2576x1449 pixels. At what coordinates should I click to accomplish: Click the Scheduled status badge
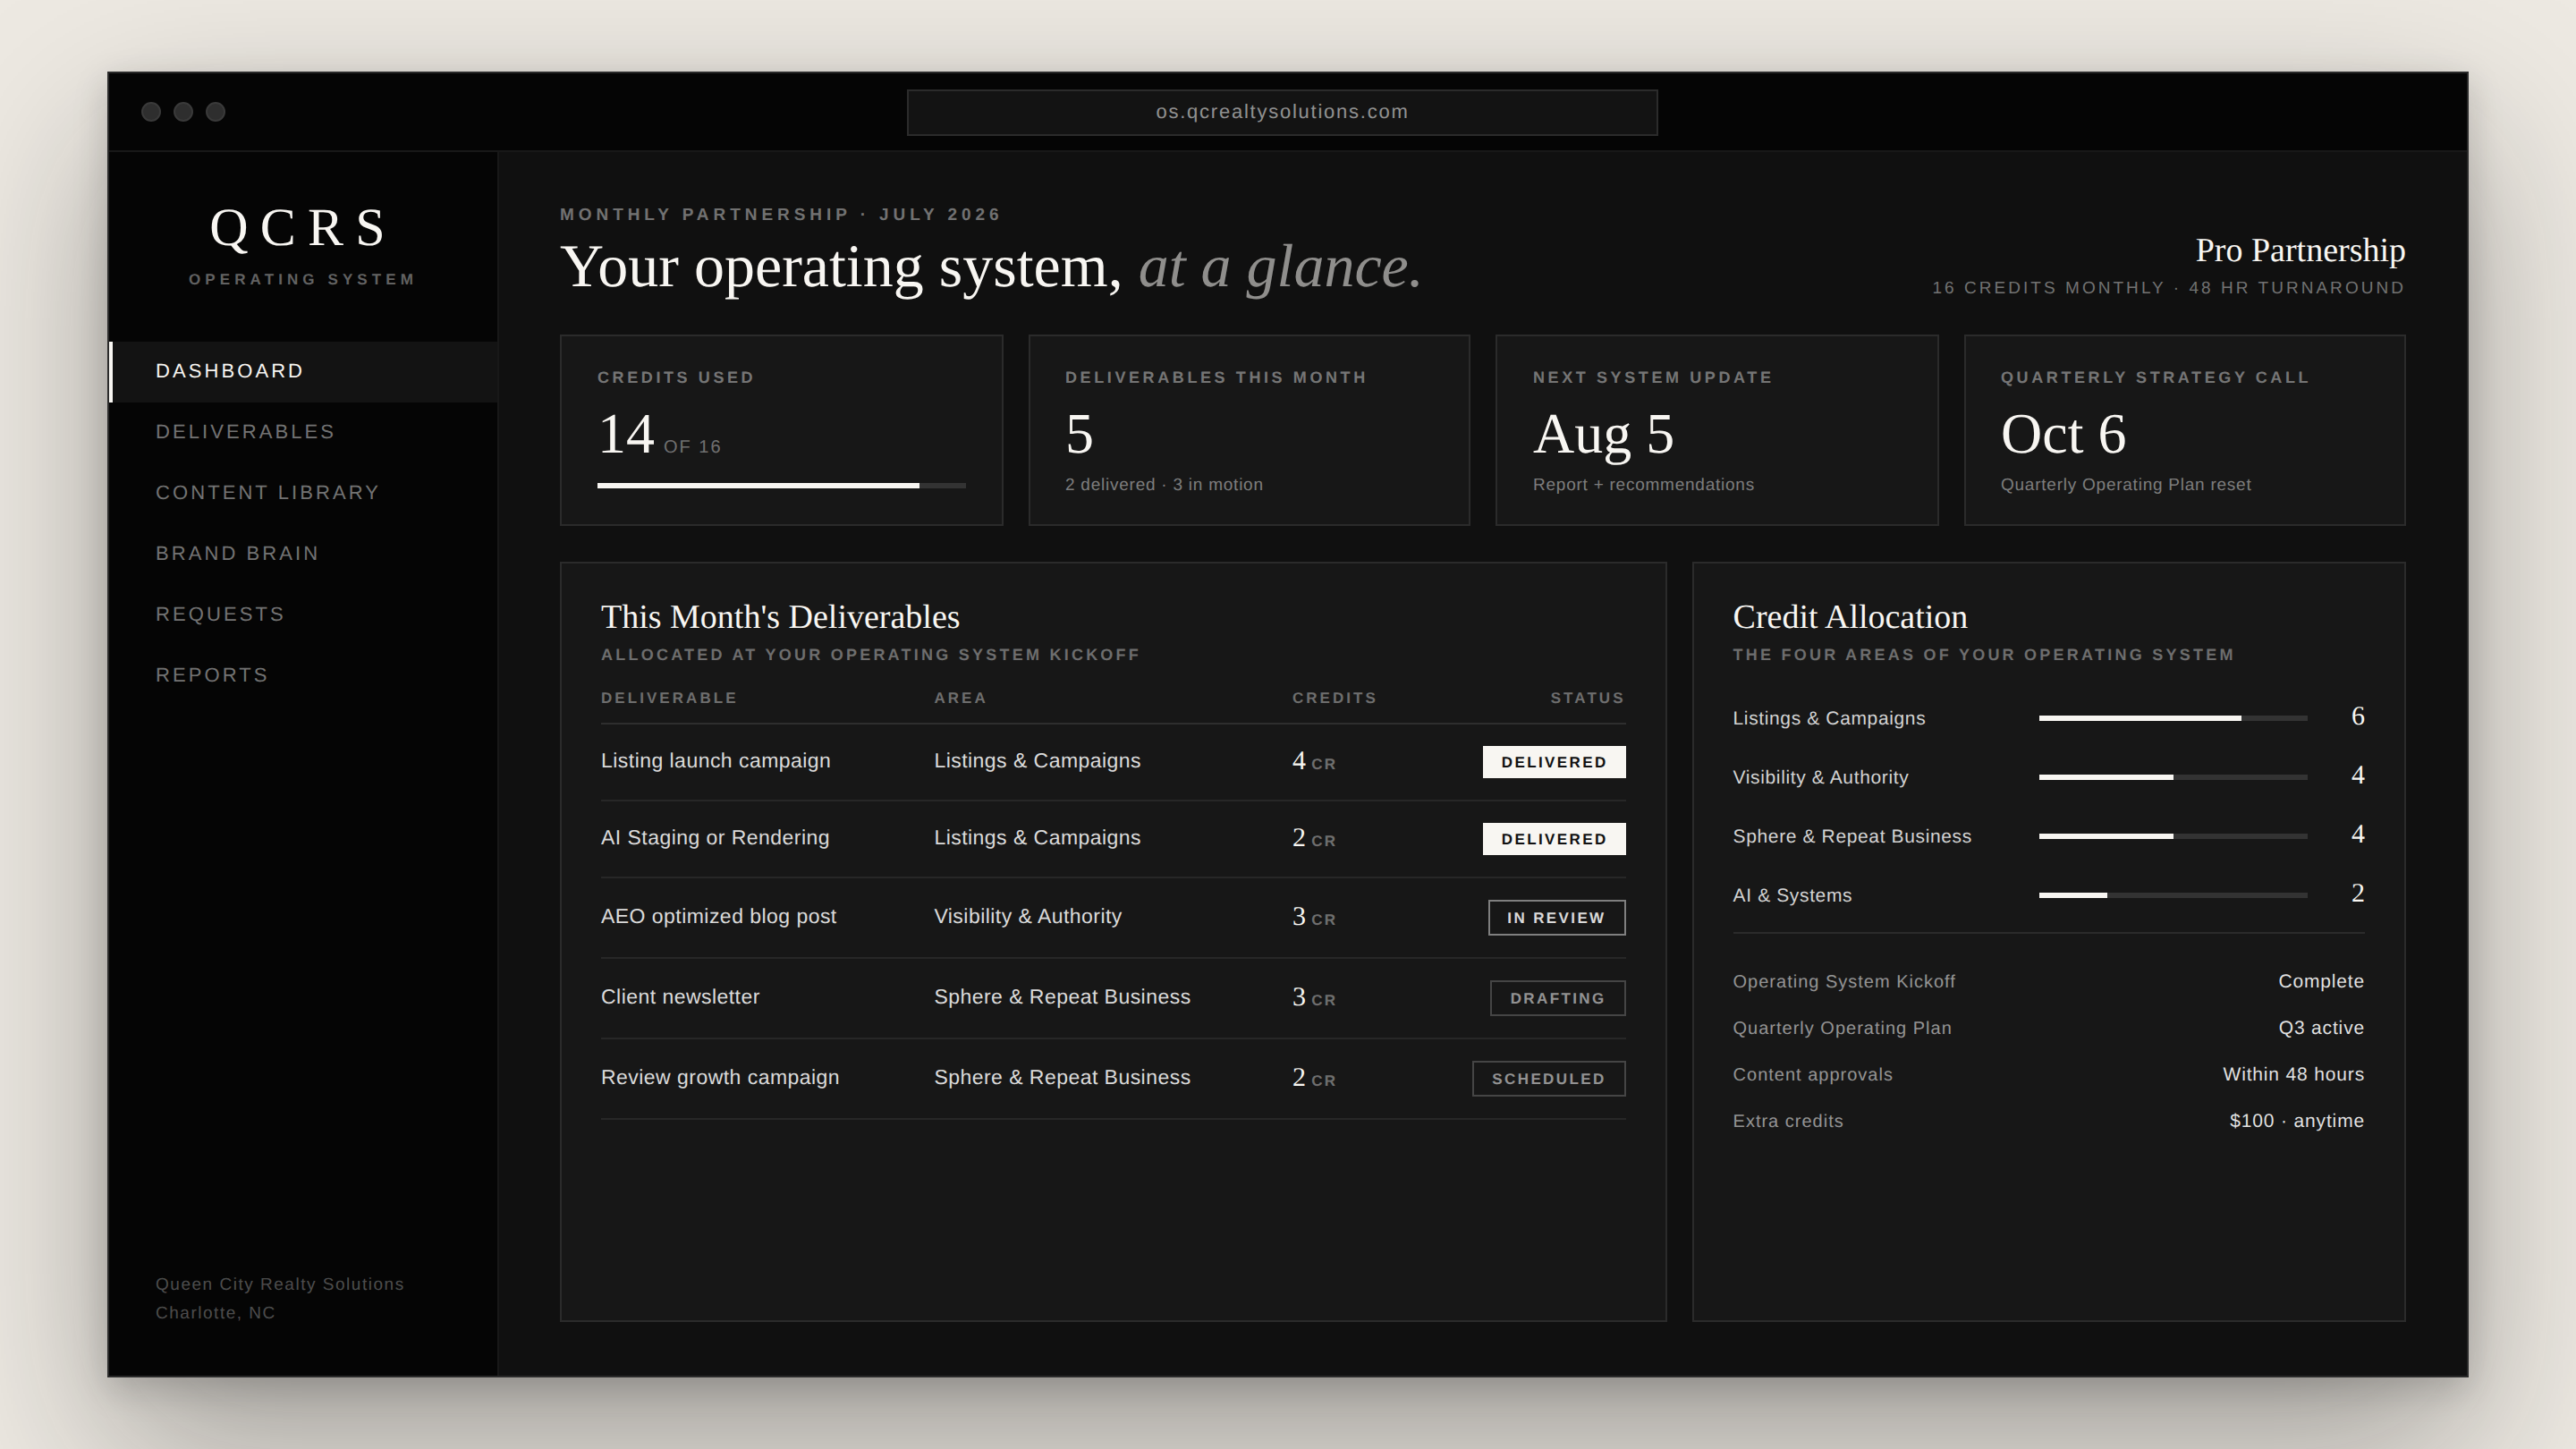[x=1548, y=1079]
